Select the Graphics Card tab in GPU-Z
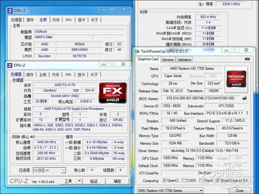This screenshot has width=259, height=194. point(148,59)
